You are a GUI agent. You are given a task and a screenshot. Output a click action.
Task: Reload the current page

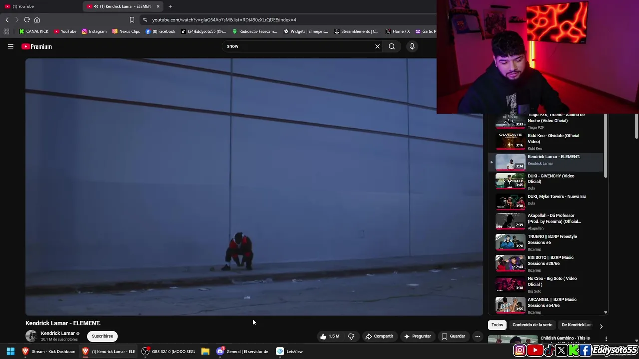(27, 20)
